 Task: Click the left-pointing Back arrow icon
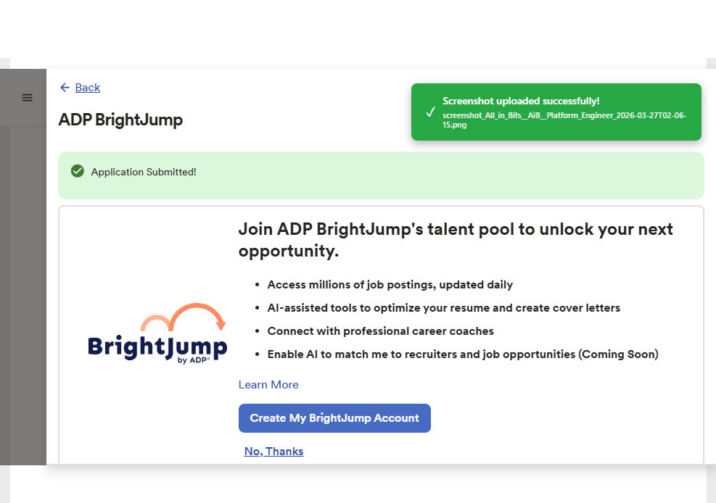click(x=65, y=88)
